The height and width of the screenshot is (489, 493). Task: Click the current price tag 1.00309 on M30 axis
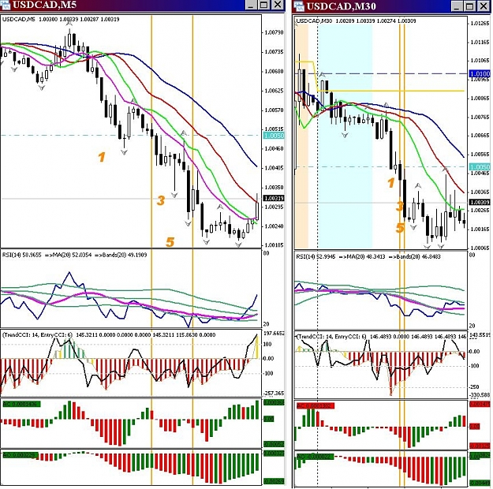pos(480,202)
